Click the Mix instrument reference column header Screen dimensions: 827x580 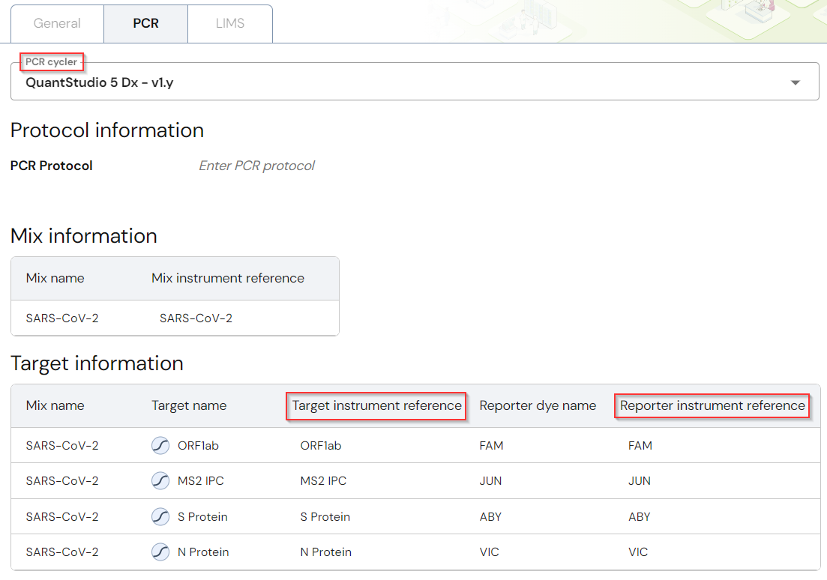pos(228,279)
